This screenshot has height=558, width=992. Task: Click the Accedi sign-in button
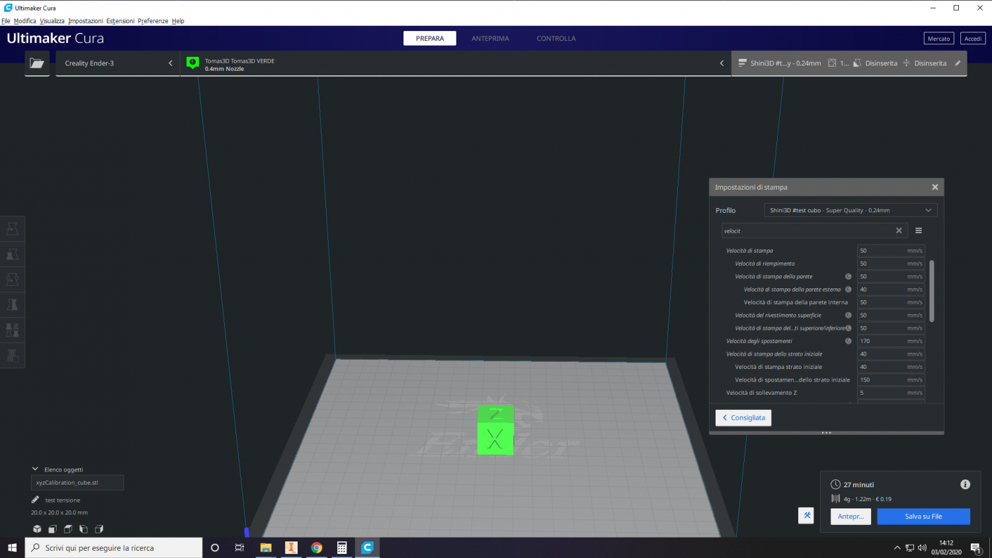973,38
